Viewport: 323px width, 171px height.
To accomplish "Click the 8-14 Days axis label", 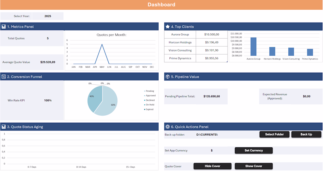I will coord(81,167).
